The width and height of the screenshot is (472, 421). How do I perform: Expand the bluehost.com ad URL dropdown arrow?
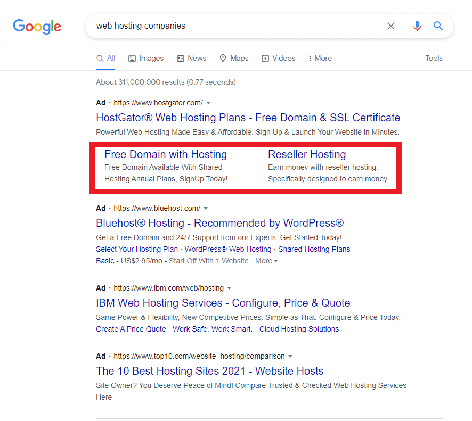[x=206, y=208]
